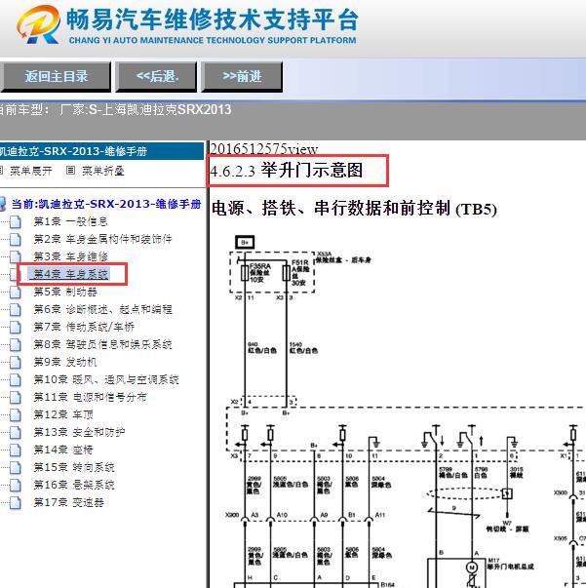Click the M17 举升门电机总成 label
The image size is (586, 588).
pos(510,564)
